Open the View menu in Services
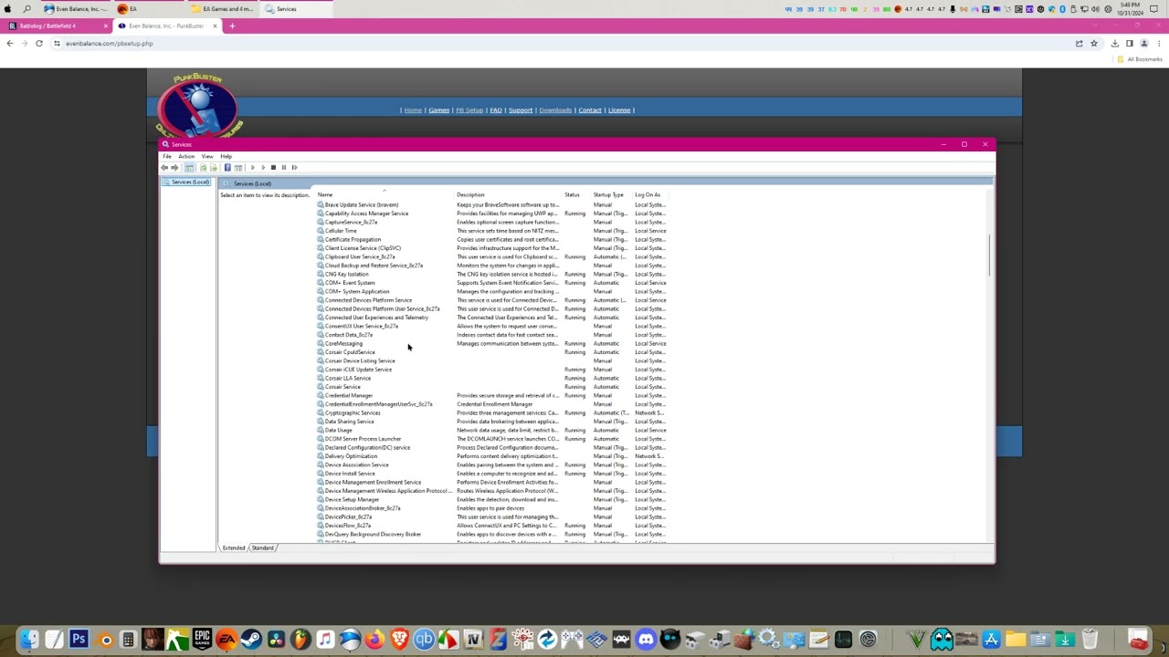 pyautogui.click(x=207, y=156)
